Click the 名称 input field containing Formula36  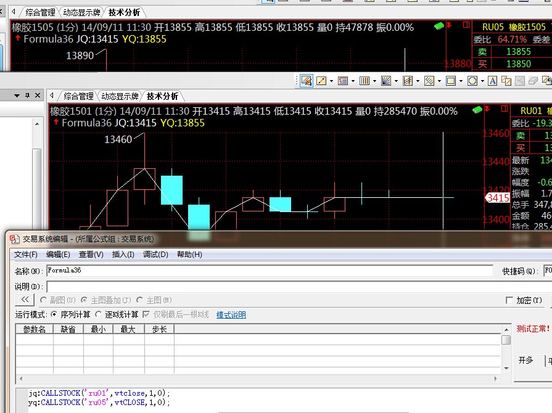click(270, 271)
